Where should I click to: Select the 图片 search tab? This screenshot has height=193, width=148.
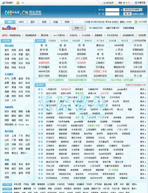point(33,22)
